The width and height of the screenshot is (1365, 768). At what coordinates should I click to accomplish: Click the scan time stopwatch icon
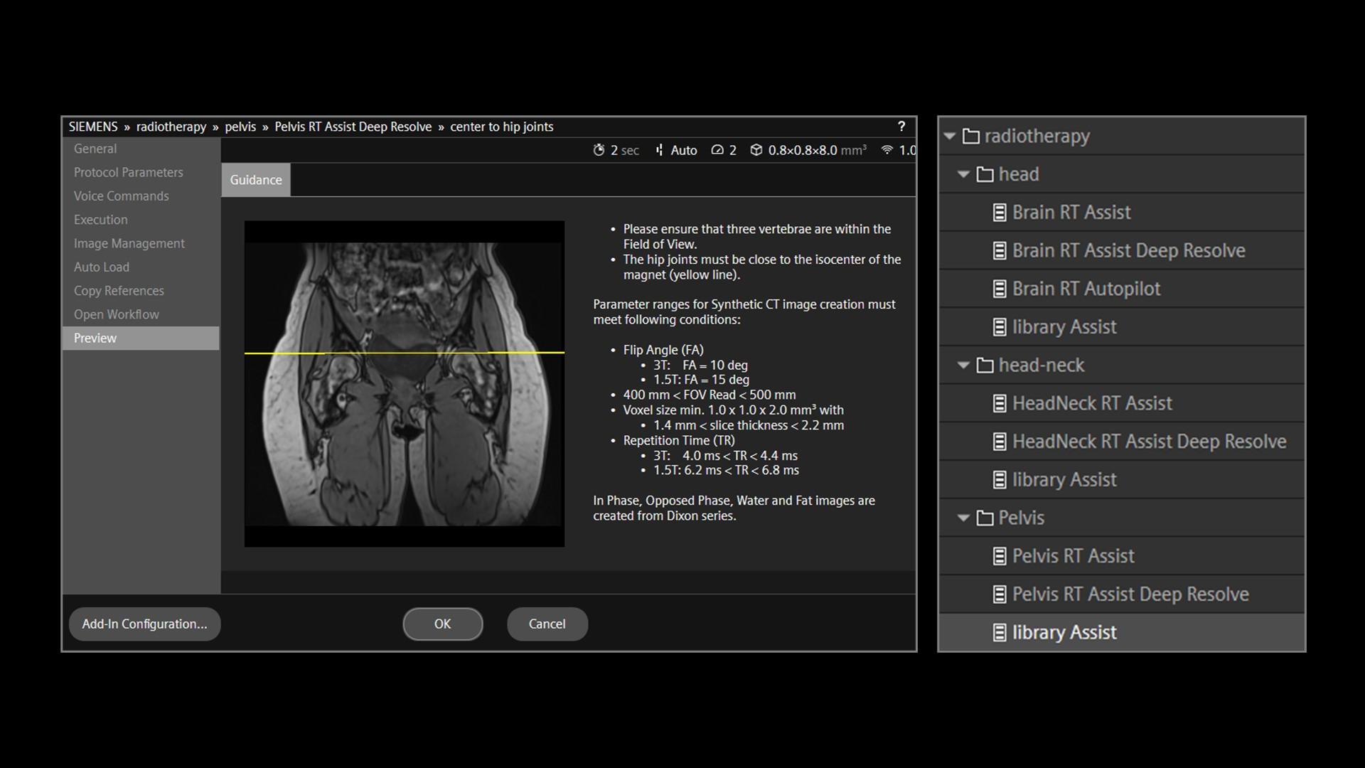pos(599,150)
